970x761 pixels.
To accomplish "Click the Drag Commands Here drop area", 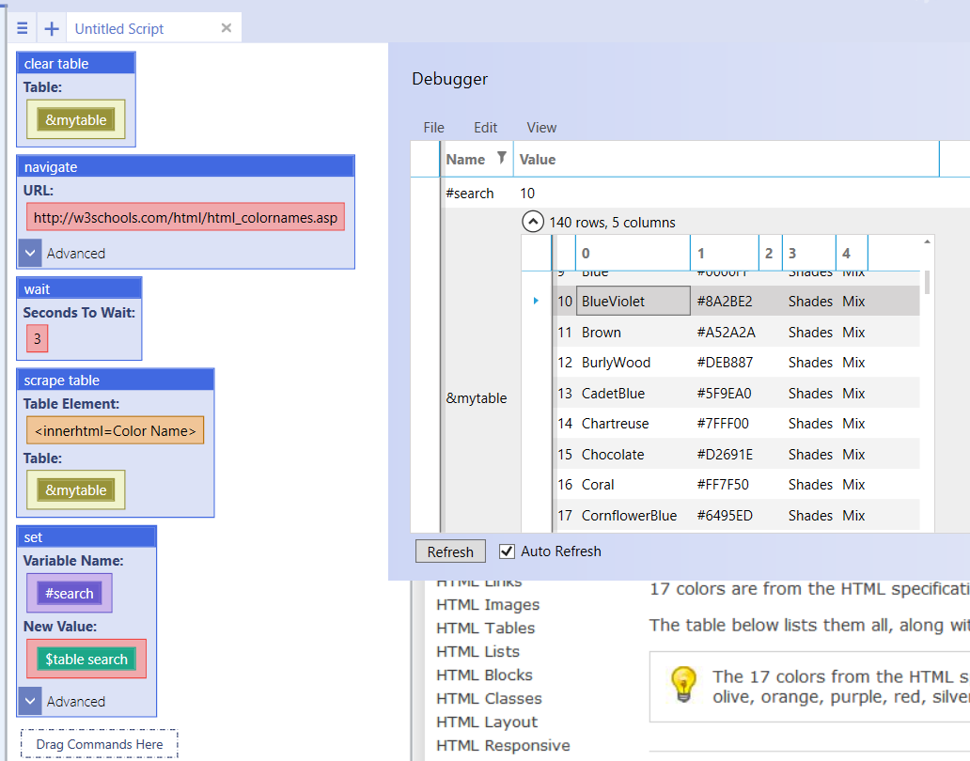I will click(x=99, y=744).
